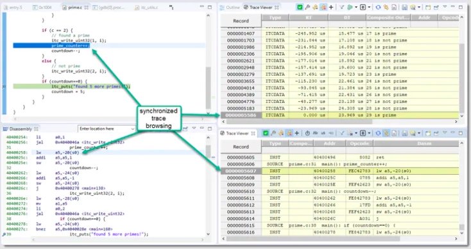
Task: Toggle the green check icon in upper Trace Viewer toolbar
Action: pyautogui.click(x=300, y=7)
